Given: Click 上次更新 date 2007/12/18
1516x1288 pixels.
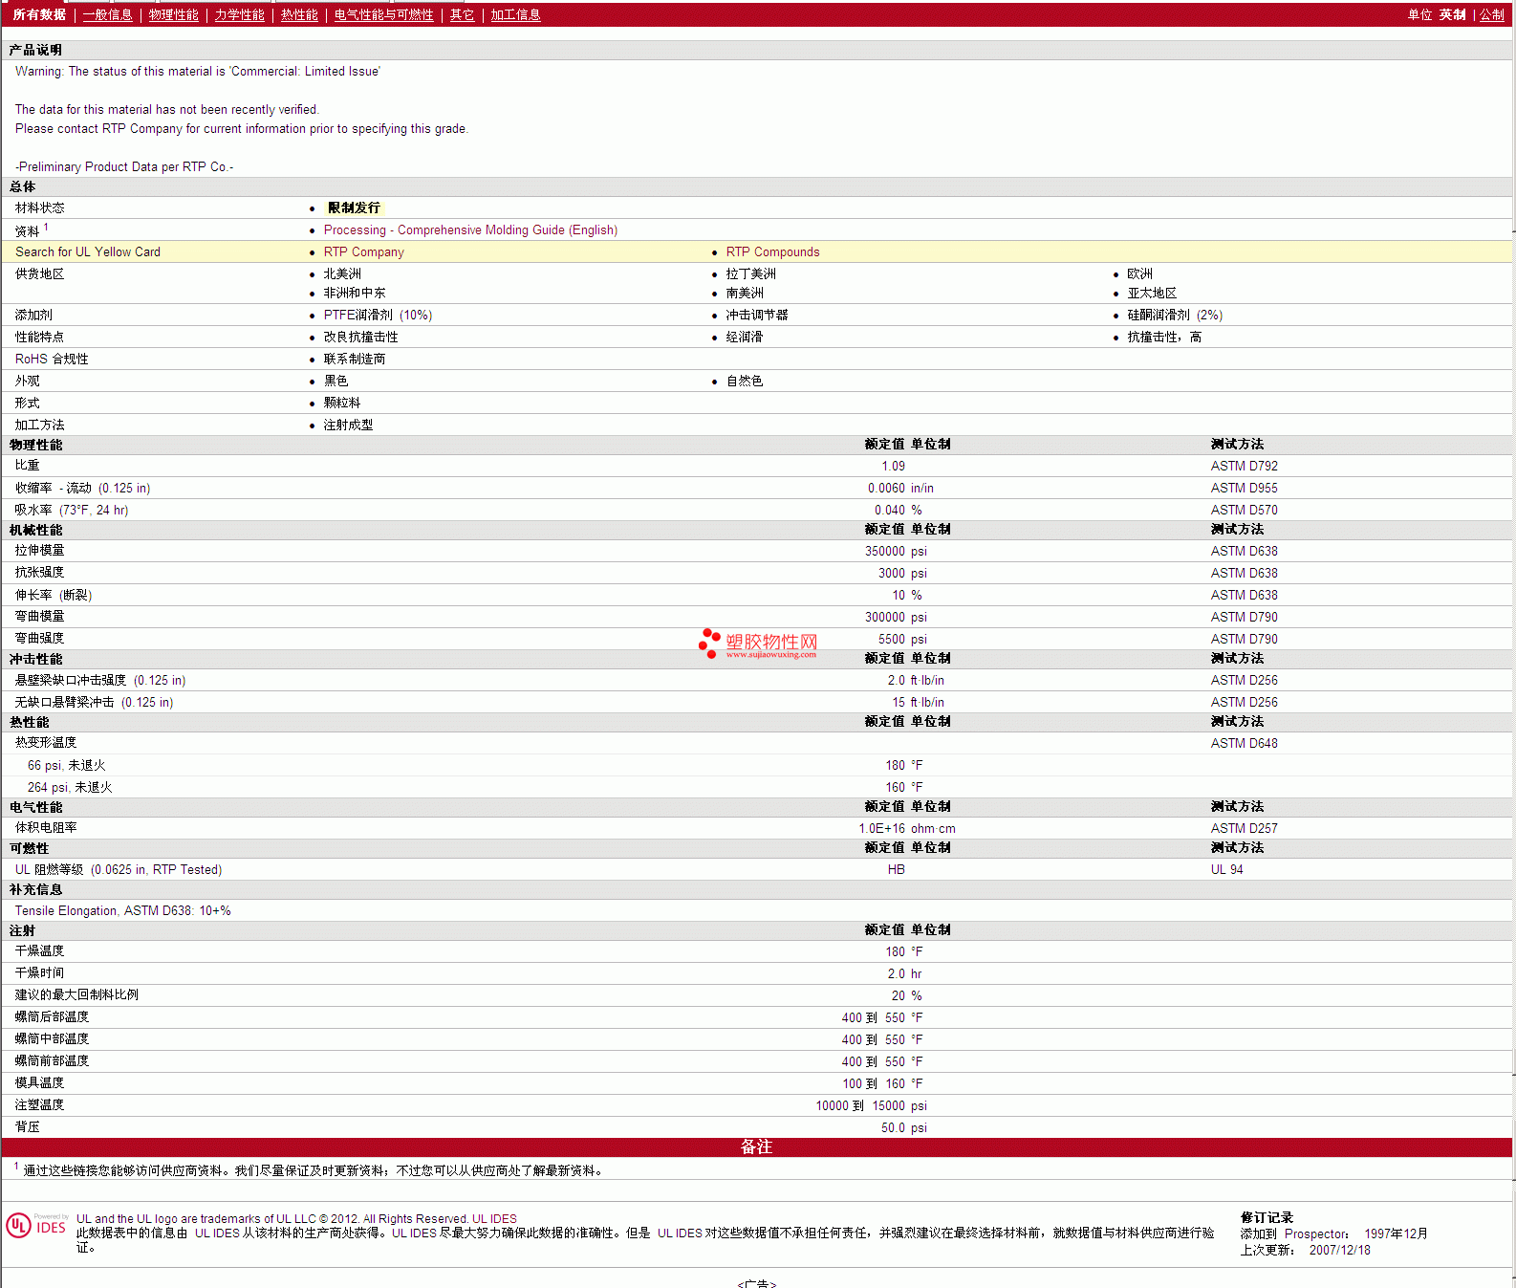Looking at the screenshot, I should pos(1339,1251).
